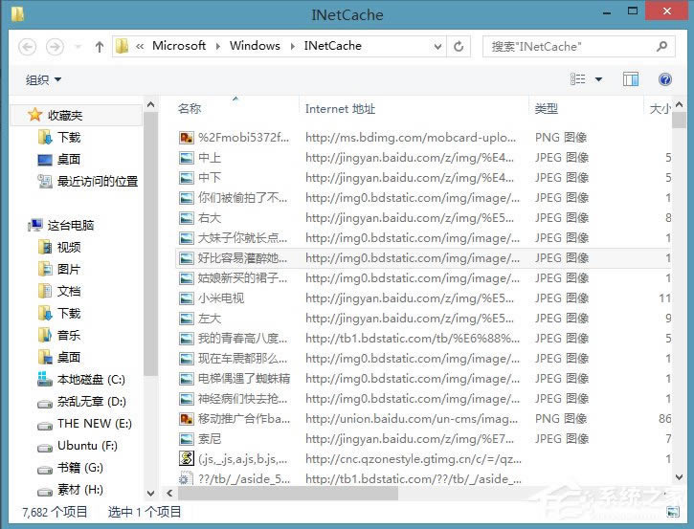Click the horizontal scrollbar left arrow
Viewport: 694px width, 529px height.
[x=169, y=494]
